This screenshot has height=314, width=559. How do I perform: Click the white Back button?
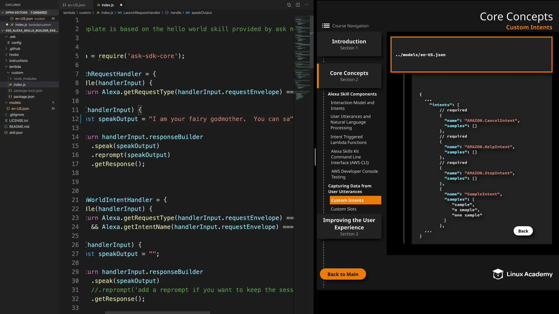[x=523, y=231]
